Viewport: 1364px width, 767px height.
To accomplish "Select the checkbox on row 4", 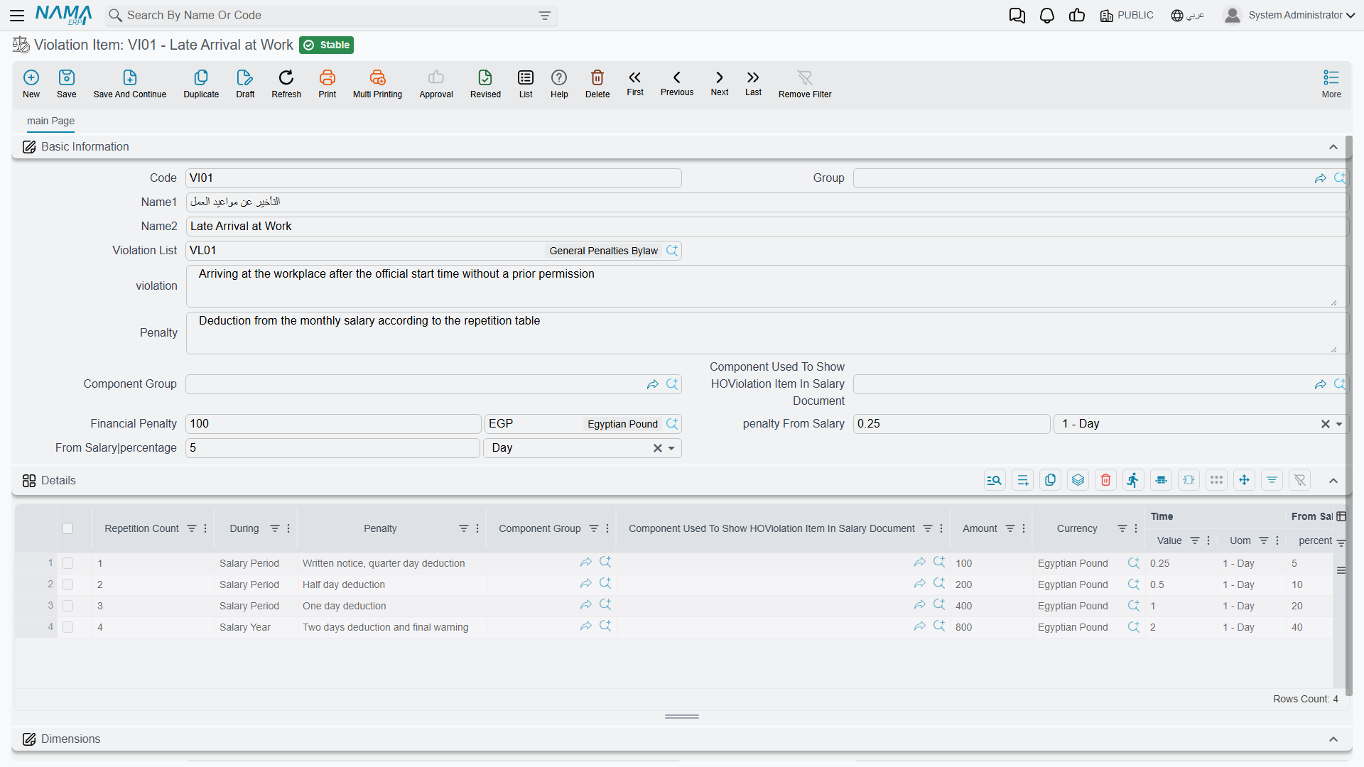I will (67, 627).
